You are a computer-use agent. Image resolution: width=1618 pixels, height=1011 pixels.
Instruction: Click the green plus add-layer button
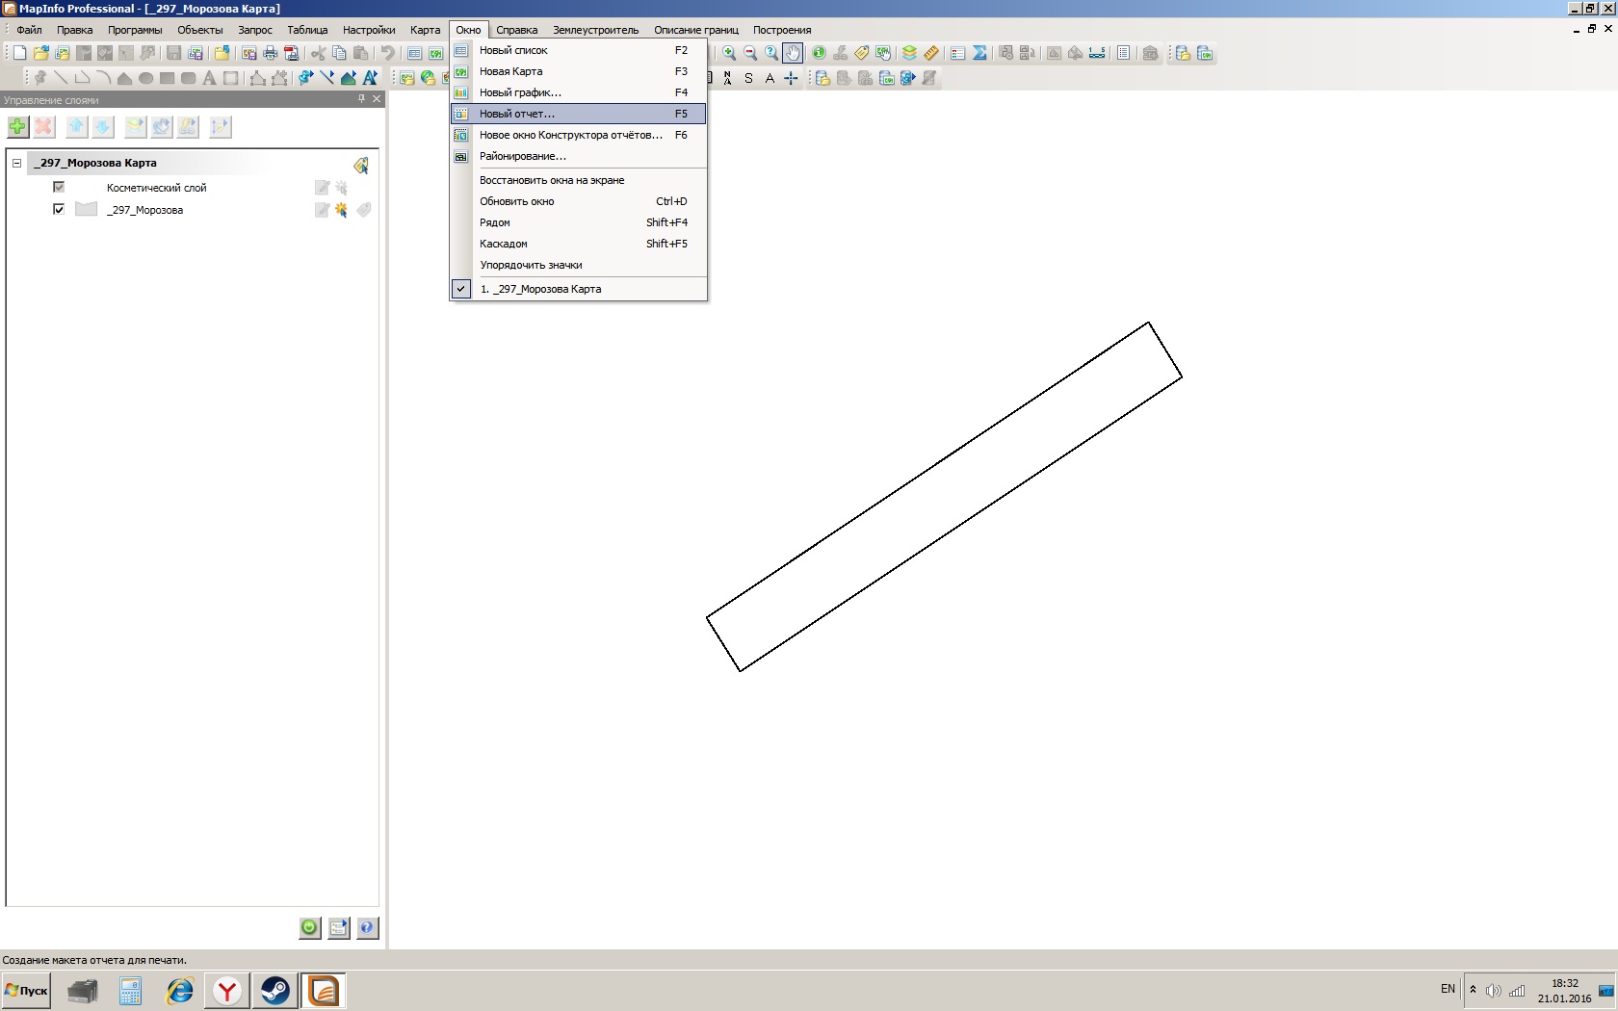(x=17, y=126)
